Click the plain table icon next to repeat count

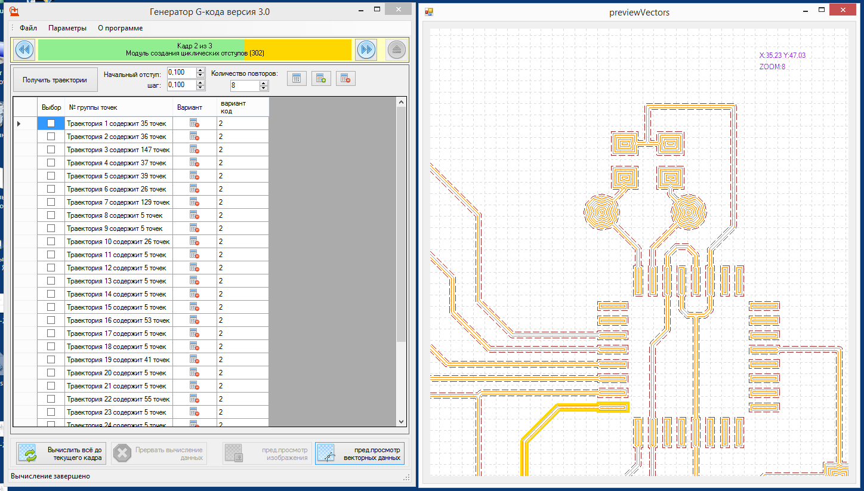click(297, 78)
